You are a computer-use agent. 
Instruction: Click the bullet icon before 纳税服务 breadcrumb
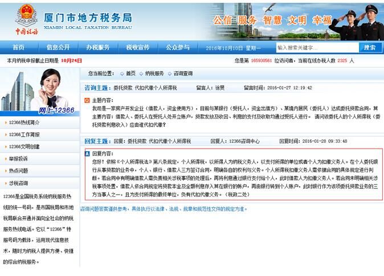pyautogui.click(x=141, y=73)
